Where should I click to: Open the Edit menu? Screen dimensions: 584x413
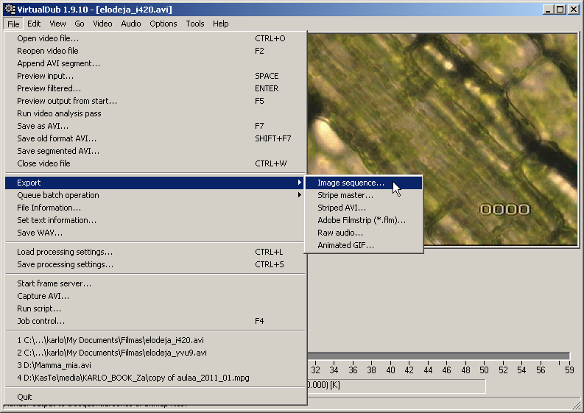[34, 24]
